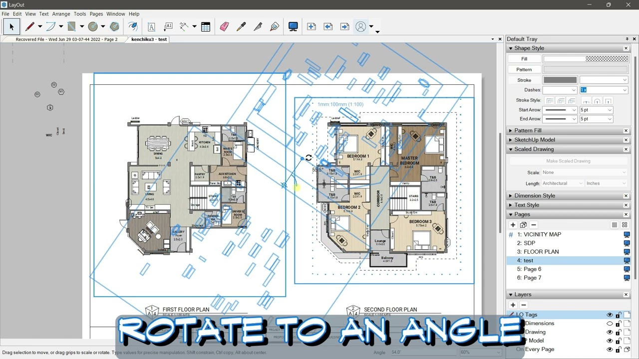Show the Dimensions layer

tap(610, 324)
